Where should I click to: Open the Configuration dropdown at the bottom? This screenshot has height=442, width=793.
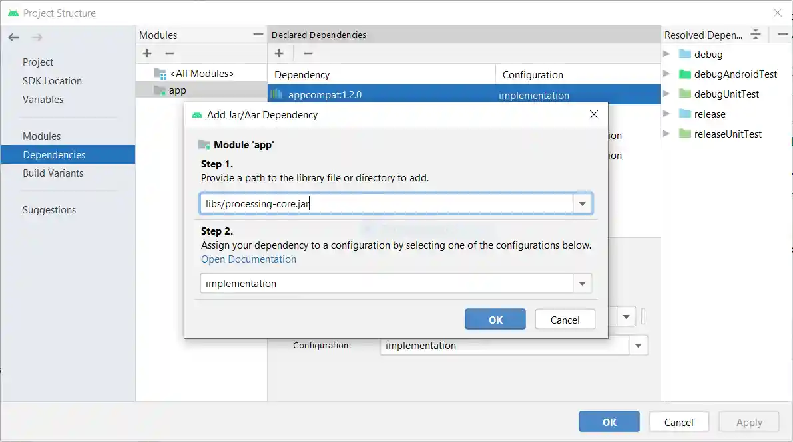click(638, 345)
